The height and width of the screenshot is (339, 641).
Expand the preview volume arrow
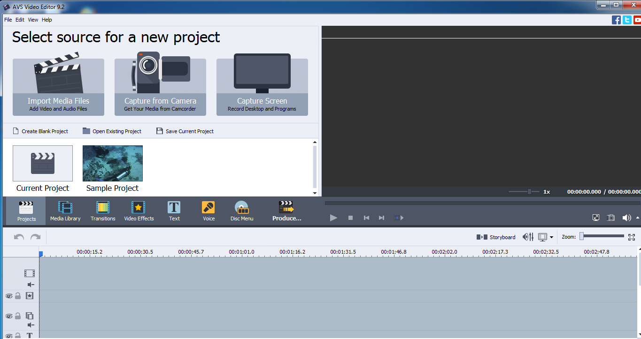click(x=638, y=218)
